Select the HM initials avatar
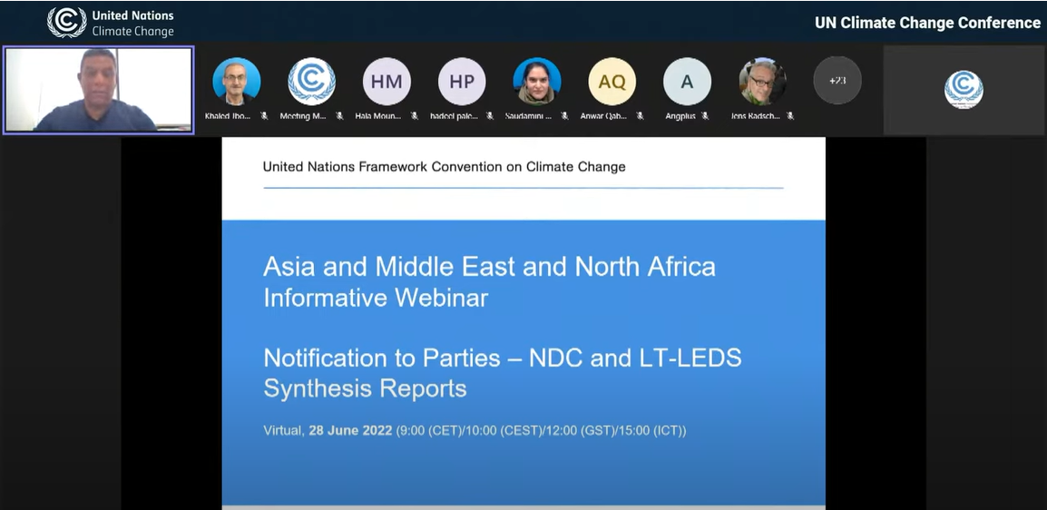This screenshot has height=510, width=1047. coord(387,82)
